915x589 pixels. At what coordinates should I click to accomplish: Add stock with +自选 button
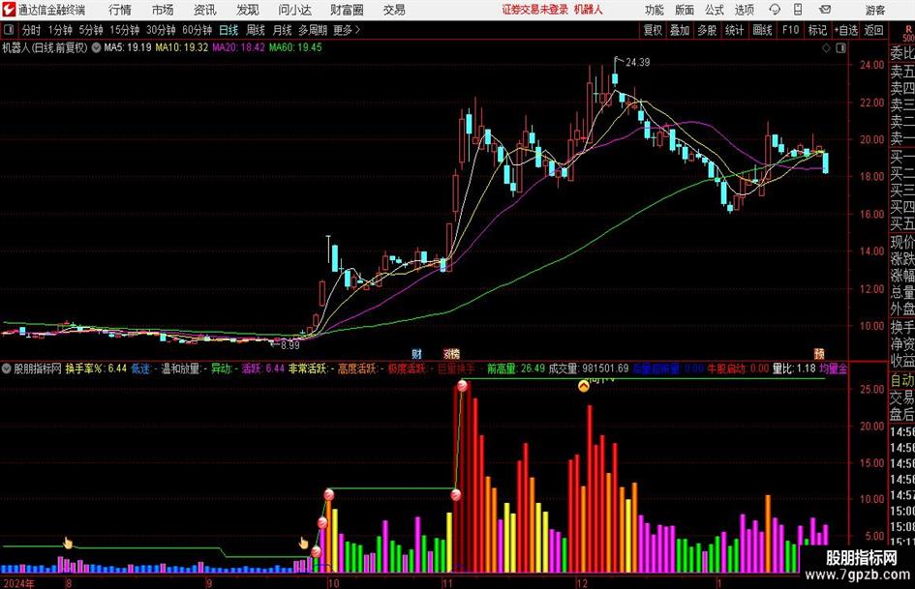(846, 30)
